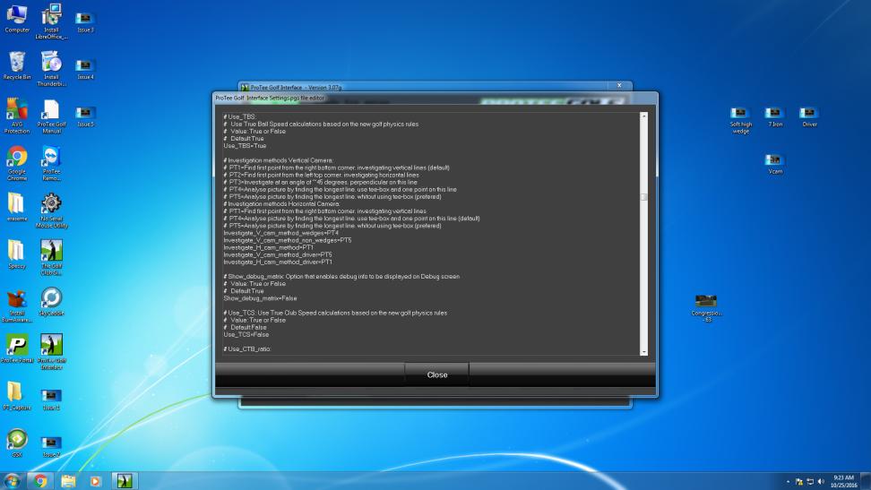This screenshot has width=871, height=490.
Task: Launch the SkyCaddie desktop shortcut
Action: 51,301
